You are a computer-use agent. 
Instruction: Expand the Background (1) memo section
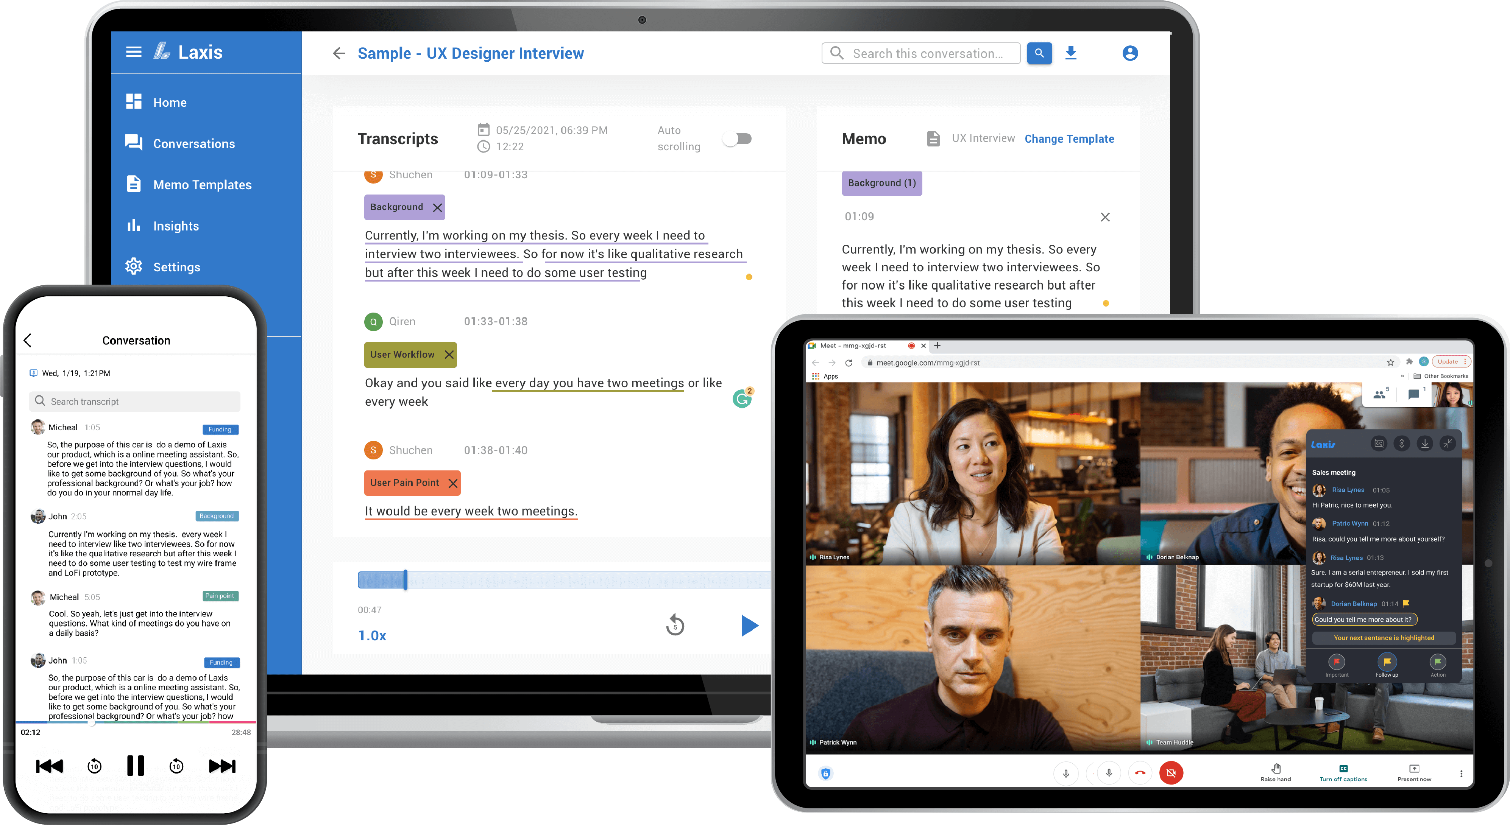881,184
